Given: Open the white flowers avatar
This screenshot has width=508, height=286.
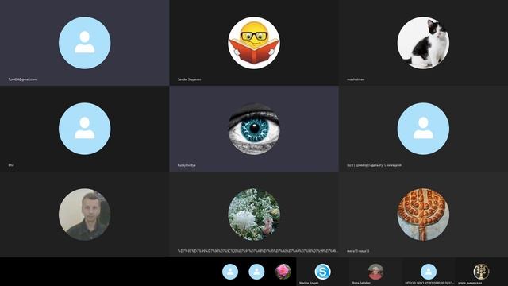Looking at the screenshot, I should [x=254, y=214].
